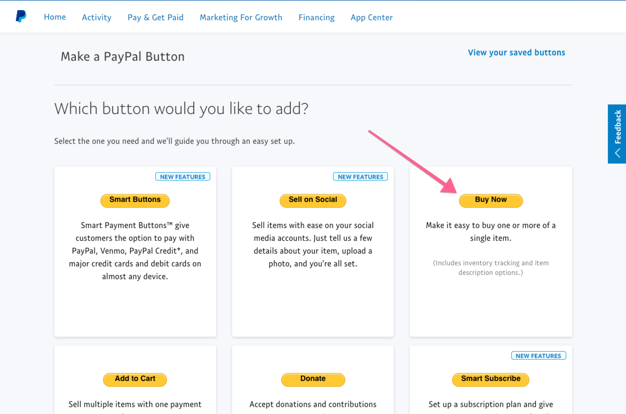This screenshot has width=626, height=414.
Task: Pick the Smart Subscribe button
Action: pyautogui.click(x=490, y=379)
